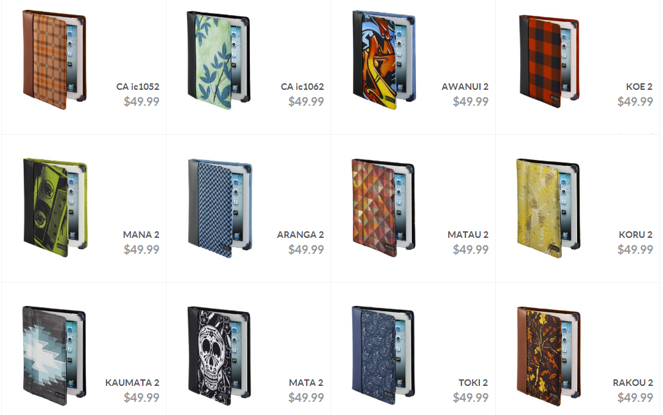This screenshot has width=663, height=415.
Task: Click the ARANGA 2 product title
Action: (300, 235)
